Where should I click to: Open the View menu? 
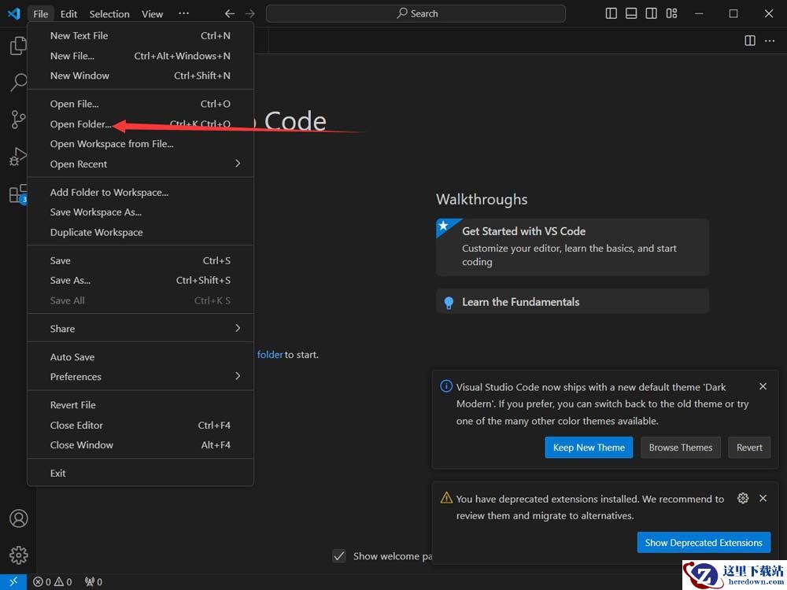[x=152, y=13]
